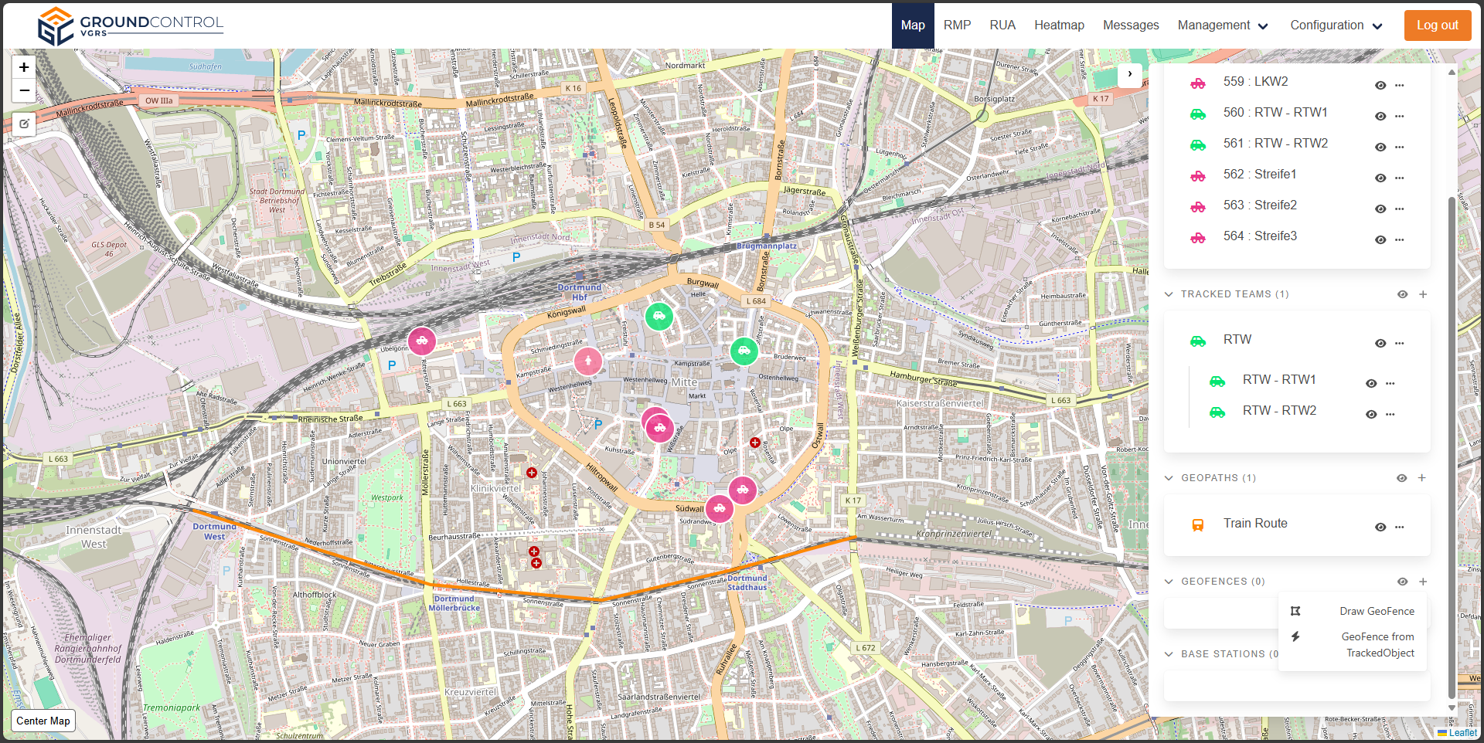
Task: Click the Log out button
Action: click(x=1437, y=25)
